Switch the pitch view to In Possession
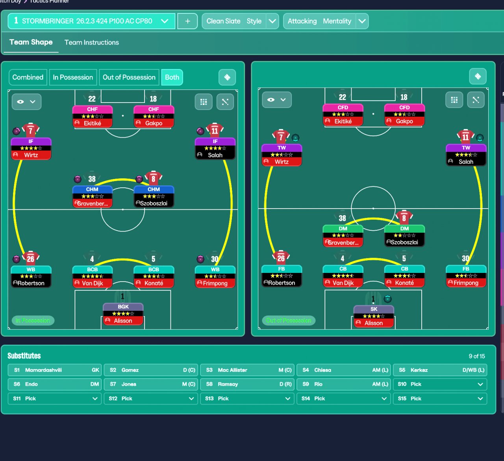The width and height of the screenshot is (504, 461). [x=73, y=77]
